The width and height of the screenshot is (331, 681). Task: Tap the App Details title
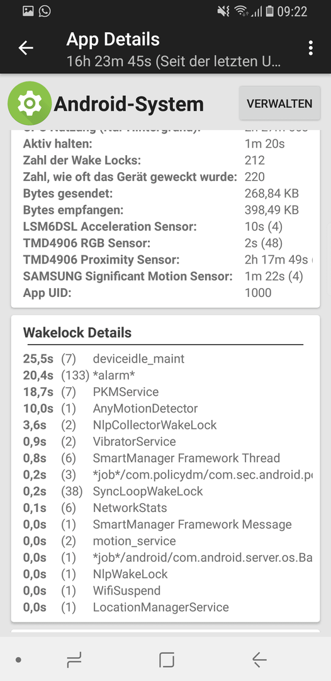[113, 40]
